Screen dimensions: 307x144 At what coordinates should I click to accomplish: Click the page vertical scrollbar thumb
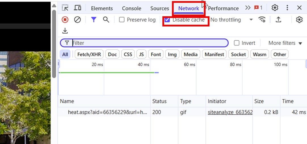(54, 44)
